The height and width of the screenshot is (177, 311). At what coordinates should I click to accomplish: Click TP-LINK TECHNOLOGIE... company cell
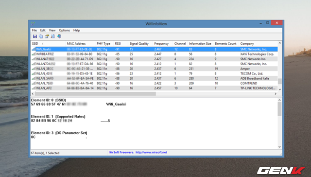[x=258, y=88]
